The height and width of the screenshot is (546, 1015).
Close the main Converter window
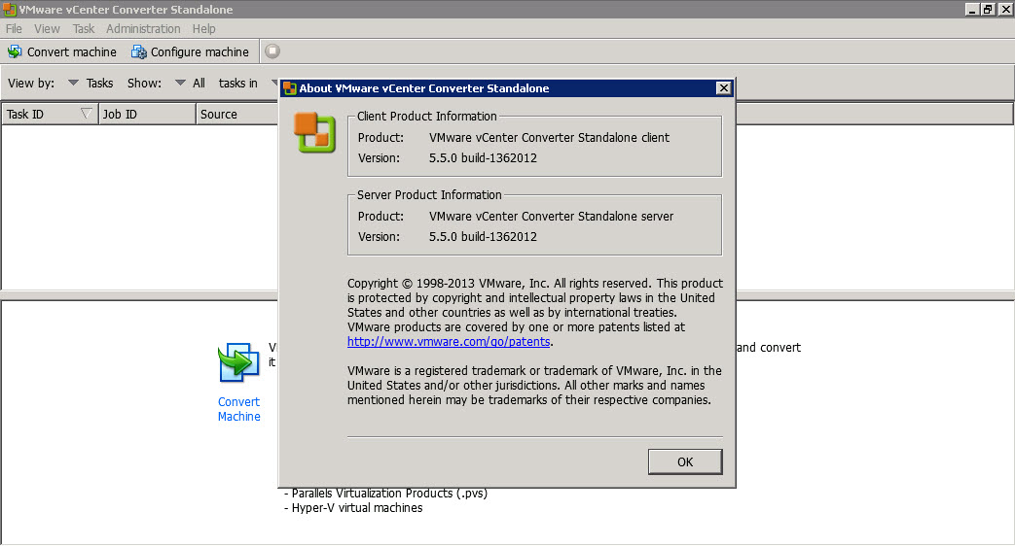1005,9
